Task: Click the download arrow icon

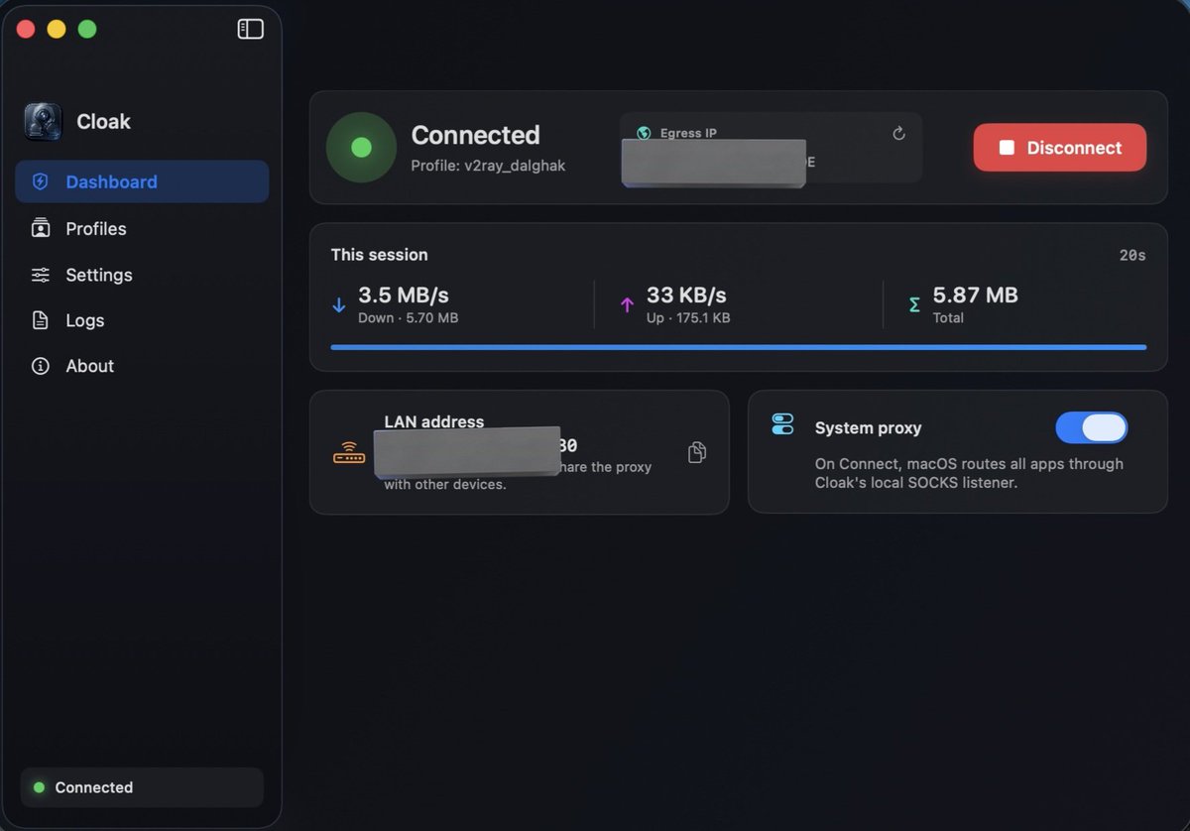Action: pos(339,305)
